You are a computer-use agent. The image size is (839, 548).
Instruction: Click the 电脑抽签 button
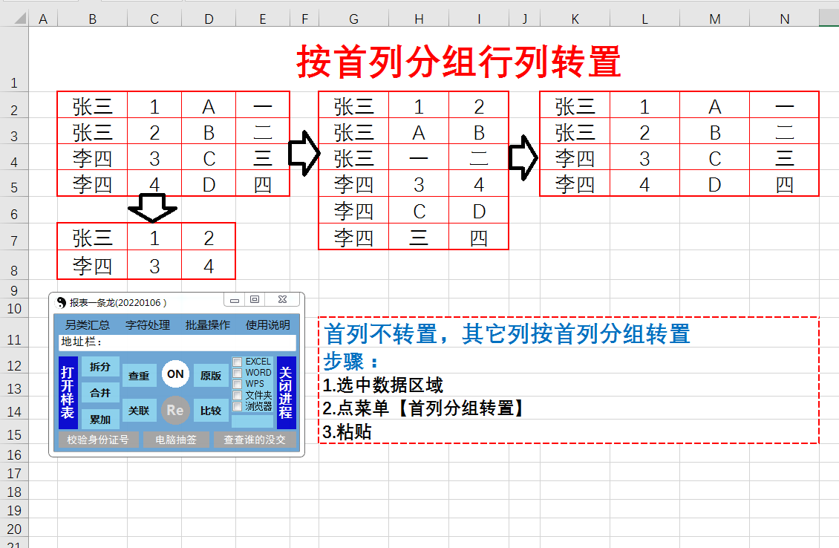(x=176, y=440)
